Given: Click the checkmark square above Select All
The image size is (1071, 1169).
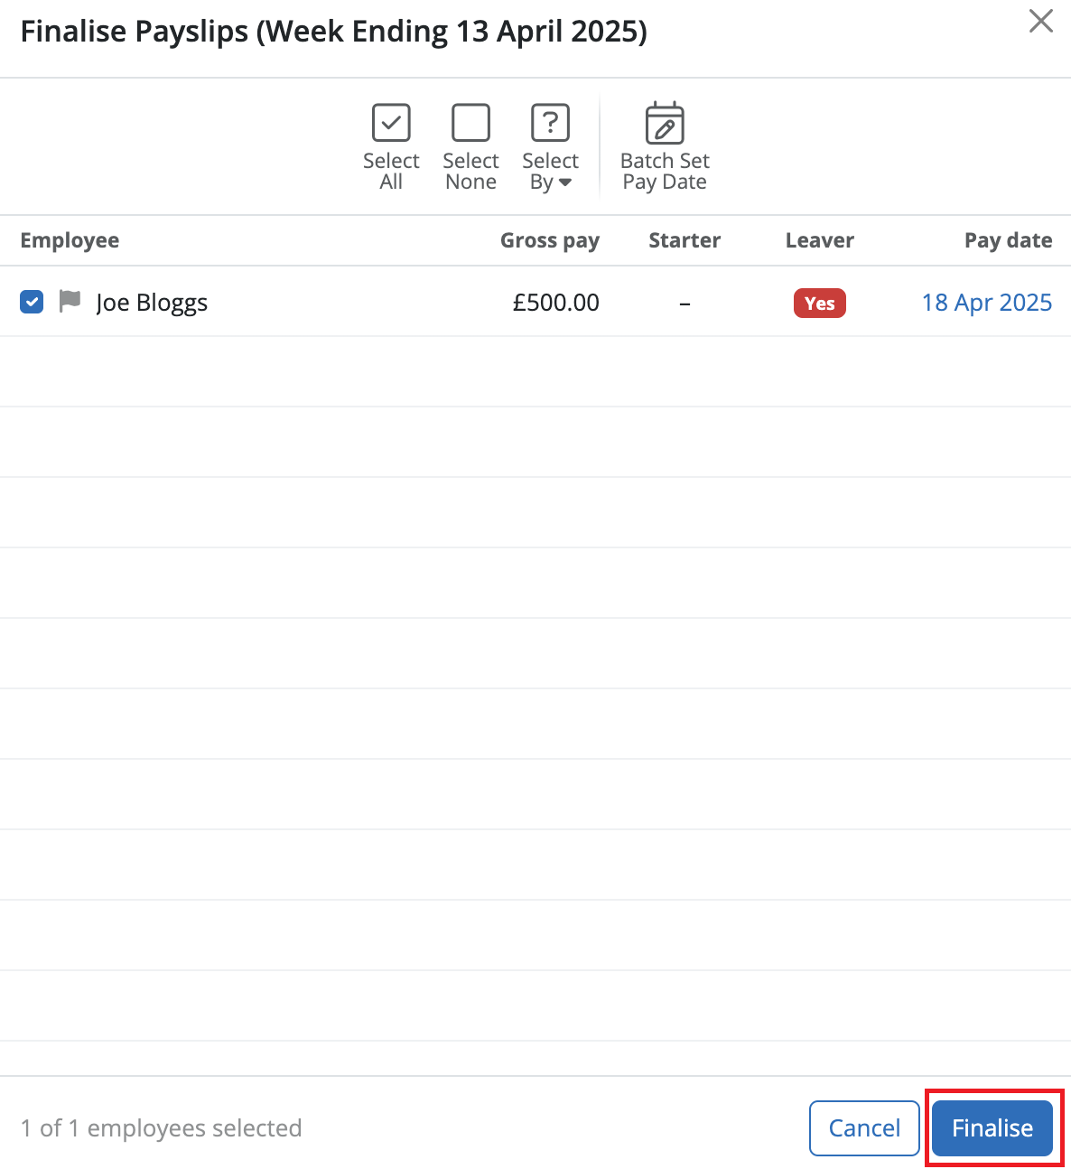Looking at the screenshot, I should click(391, 123).
